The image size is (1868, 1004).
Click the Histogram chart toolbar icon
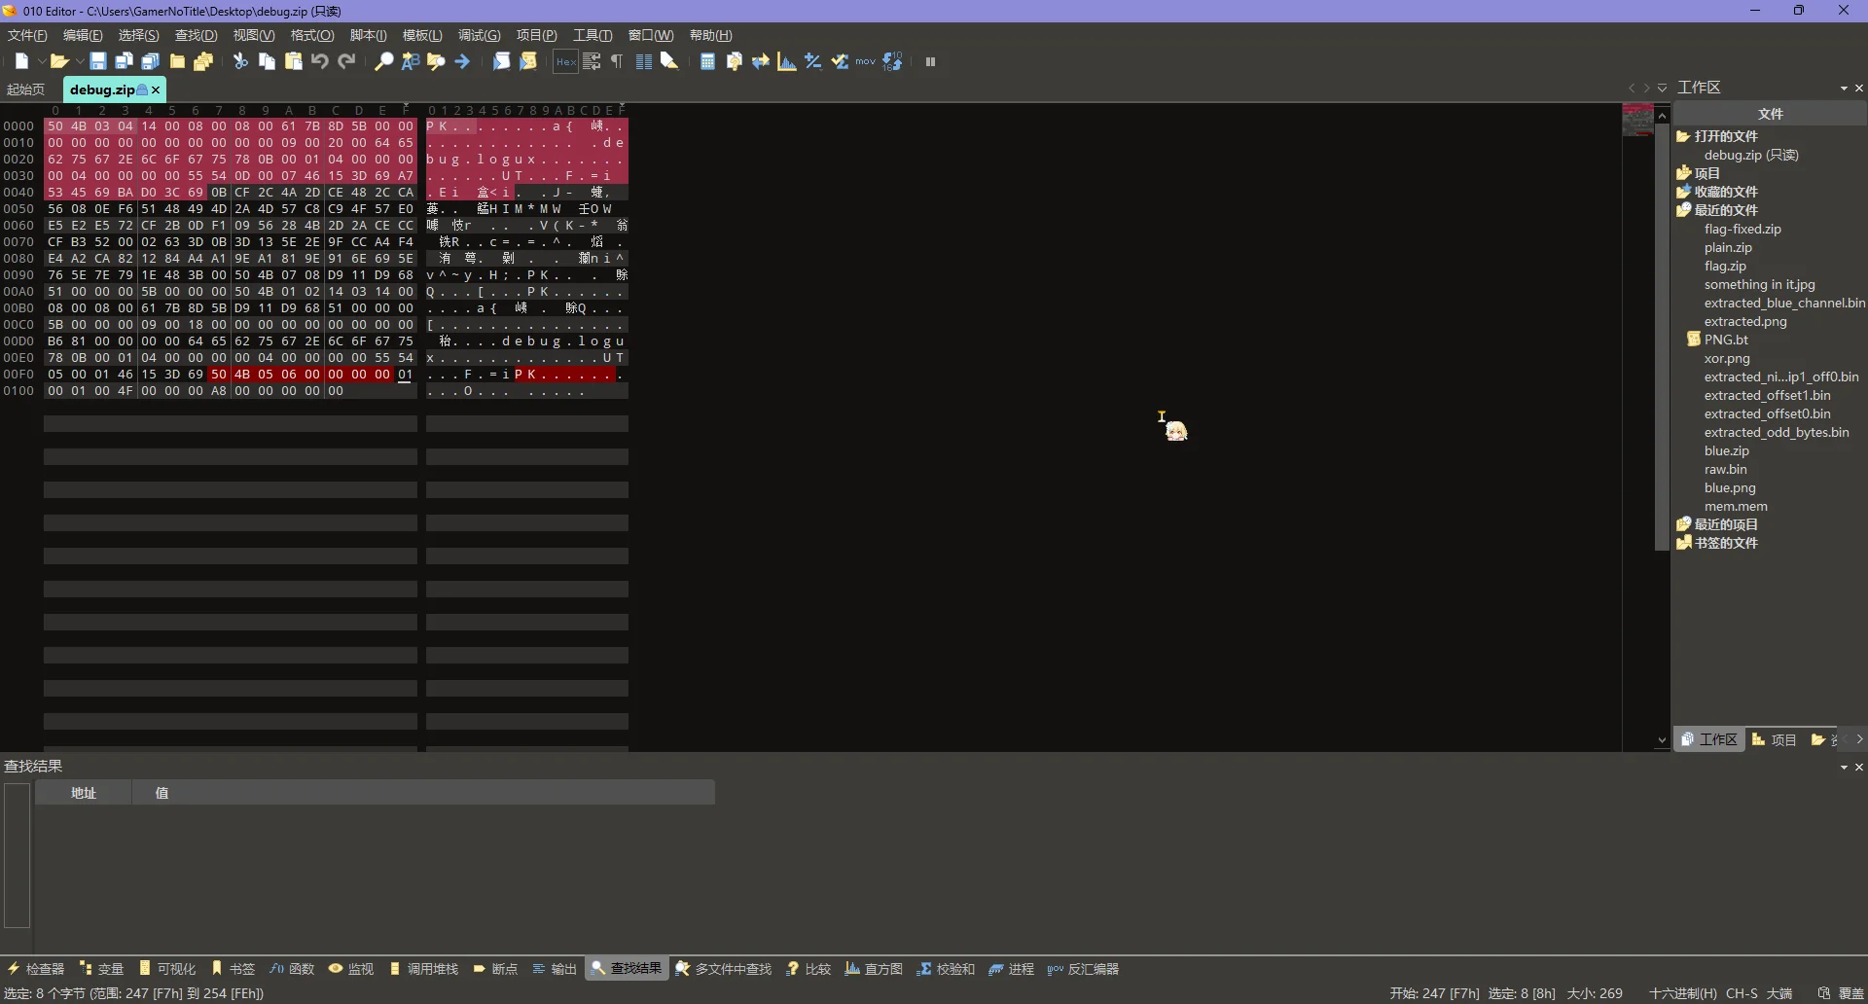787,61
